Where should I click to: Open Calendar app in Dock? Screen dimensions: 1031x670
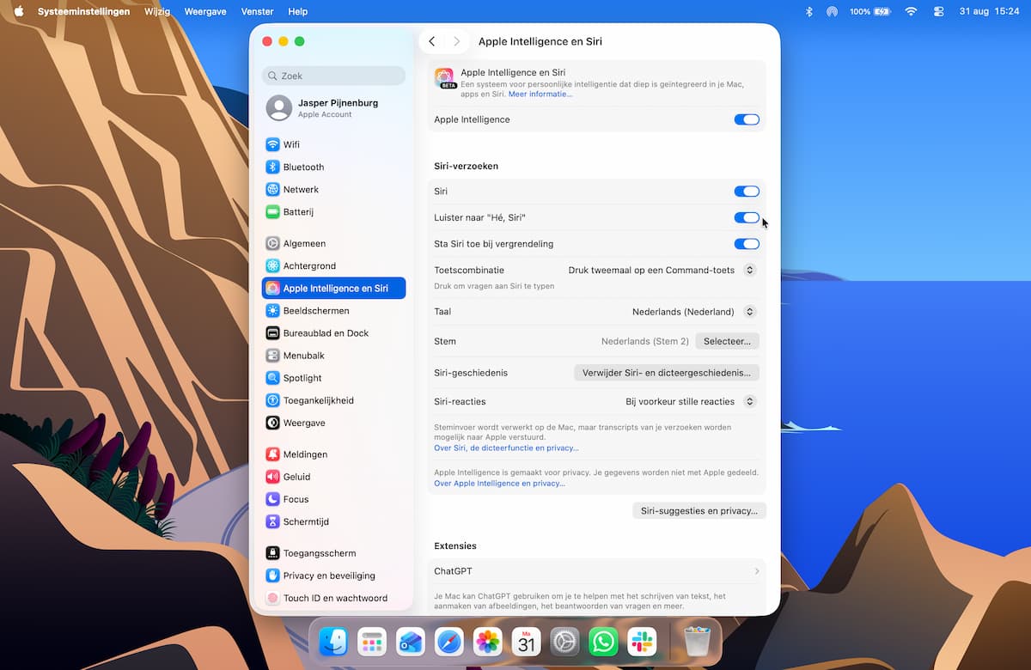(526, 642)
